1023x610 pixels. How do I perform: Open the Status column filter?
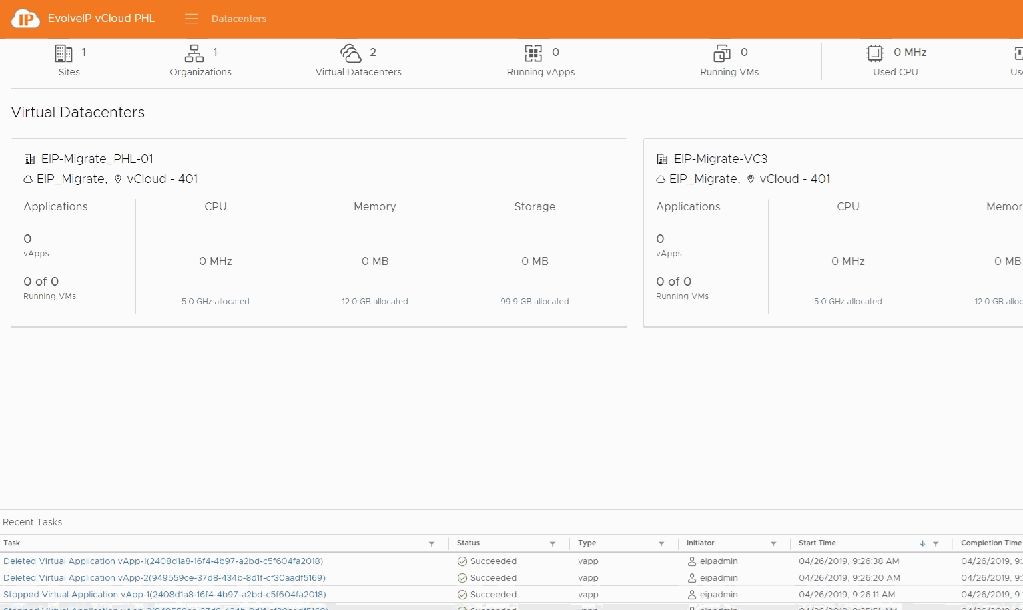point(553,544)
